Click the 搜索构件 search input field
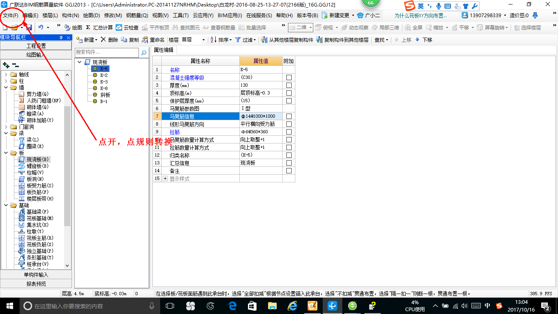Screen dimensions: 558x314 click(x=107, y=52)
